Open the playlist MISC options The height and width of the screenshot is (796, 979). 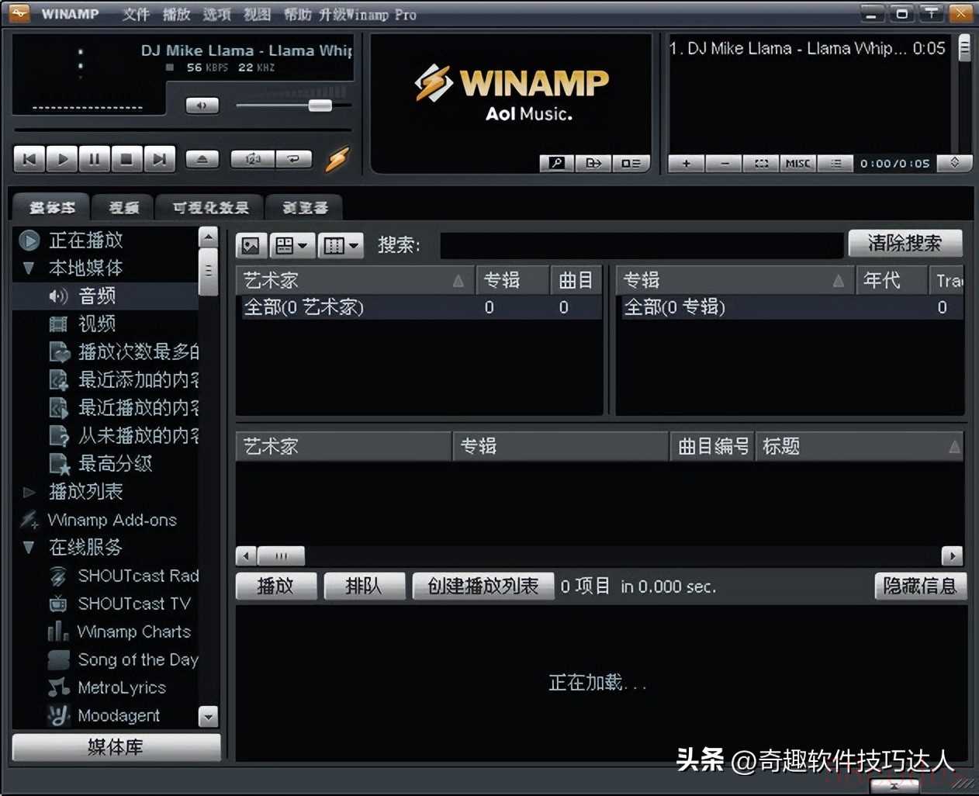click(797, 163)
